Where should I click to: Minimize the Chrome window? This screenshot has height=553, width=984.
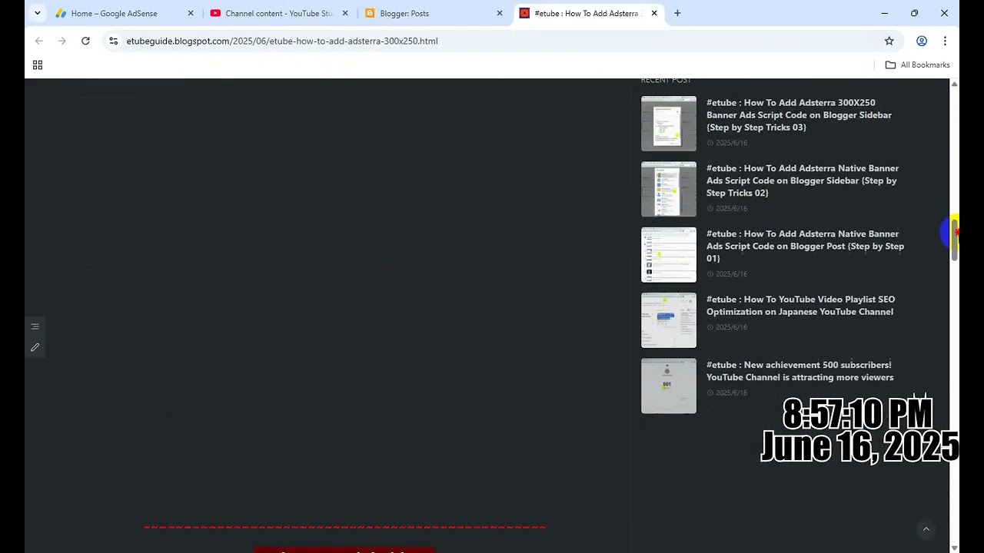(885, 13)
